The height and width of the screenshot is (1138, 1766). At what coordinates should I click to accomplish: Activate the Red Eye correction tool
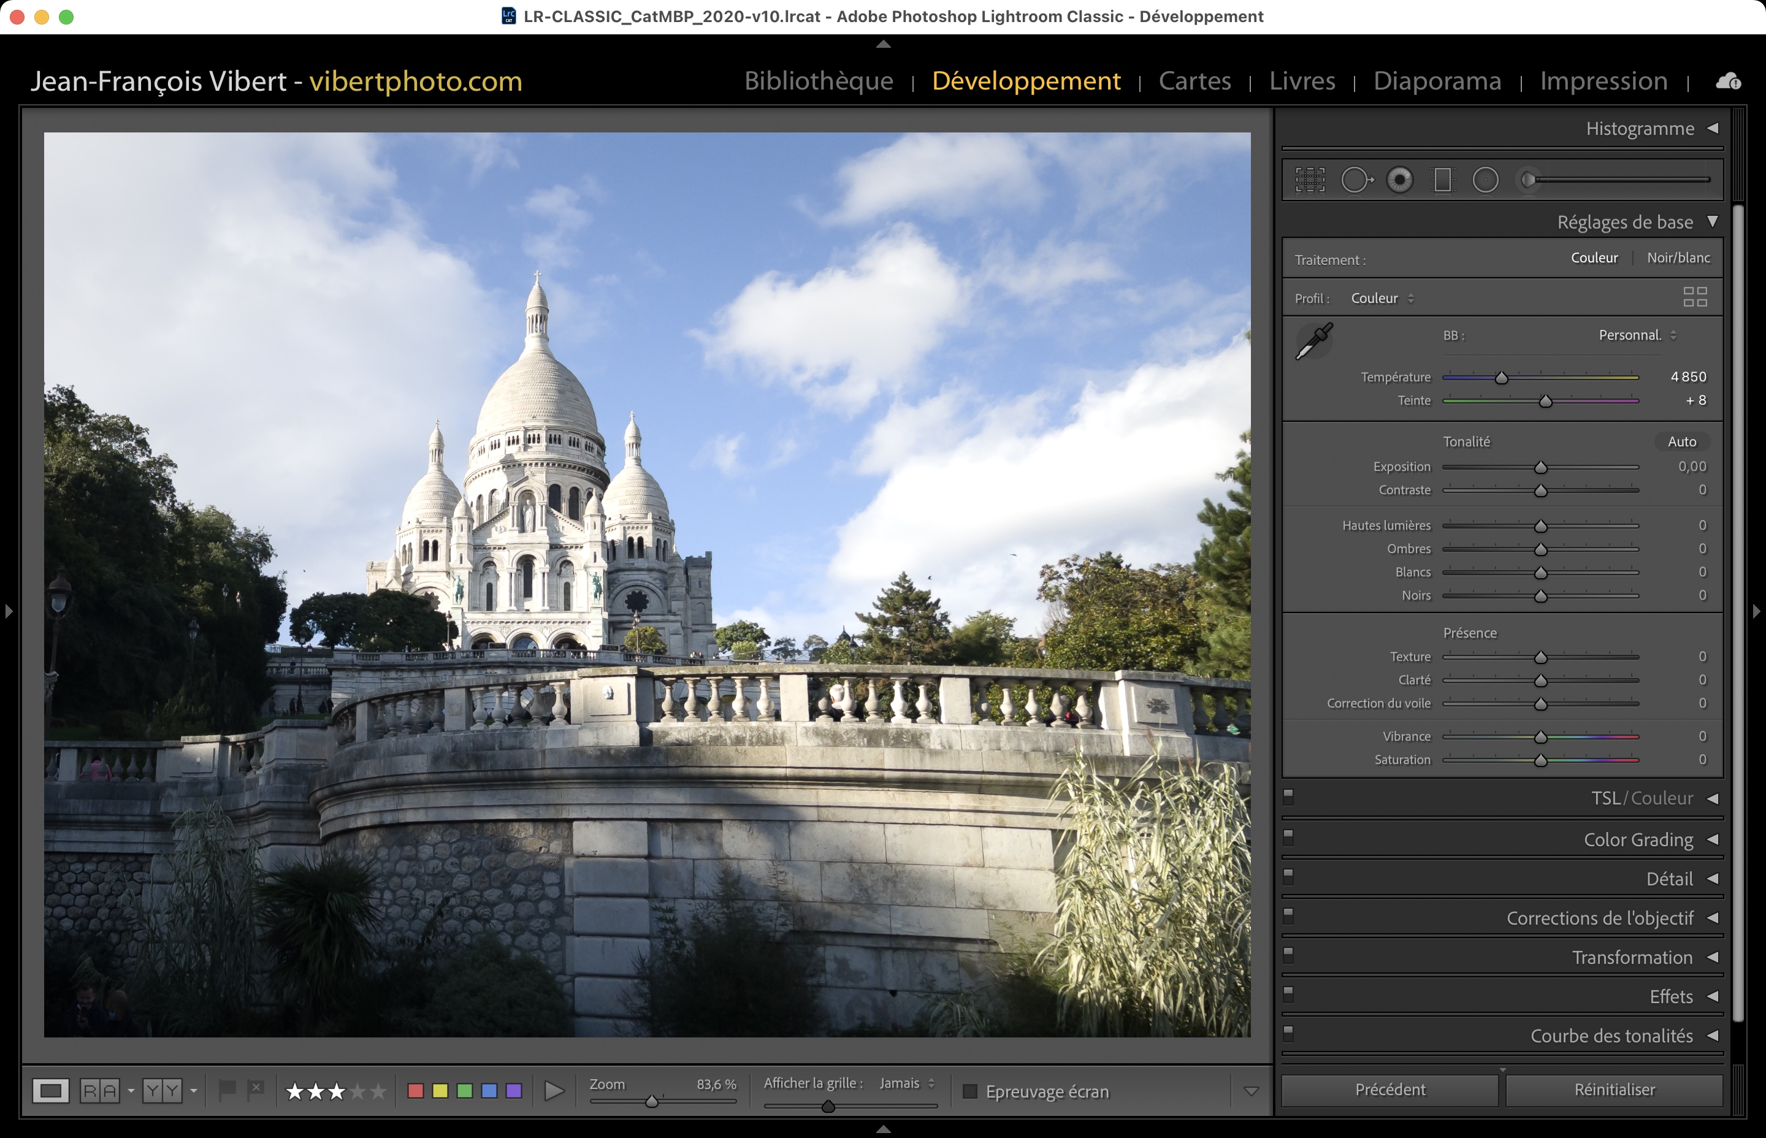tap(1399, 180)
